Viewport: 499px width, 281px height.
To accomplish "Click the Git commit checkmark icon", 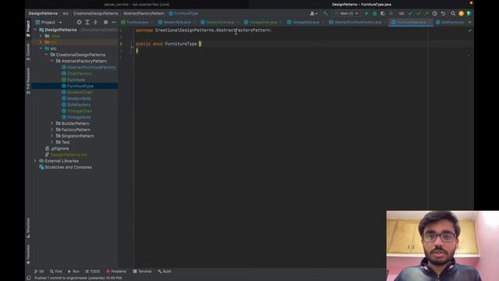I will pyautogui.click(x=418, y=13).
